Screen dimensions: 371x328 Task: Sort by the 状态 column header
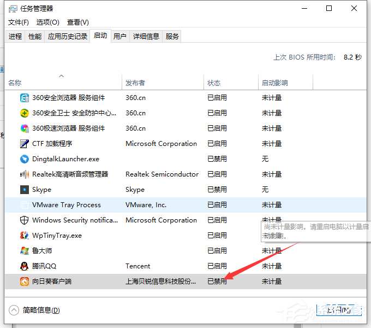(x=231, y=82)
